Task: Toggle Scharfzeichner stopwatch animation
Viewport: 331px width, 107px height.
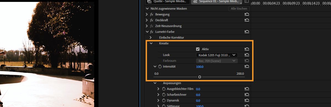Action: (164, 95)
